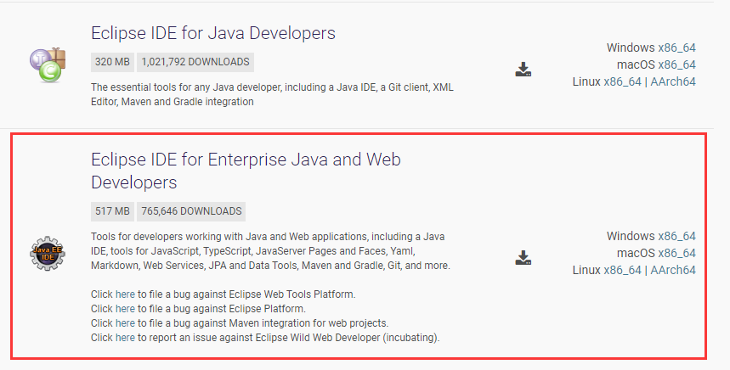Download Linux x86_64 for Enterprise Java package
This screenshot has height=370, width=730.
(622, 270)
